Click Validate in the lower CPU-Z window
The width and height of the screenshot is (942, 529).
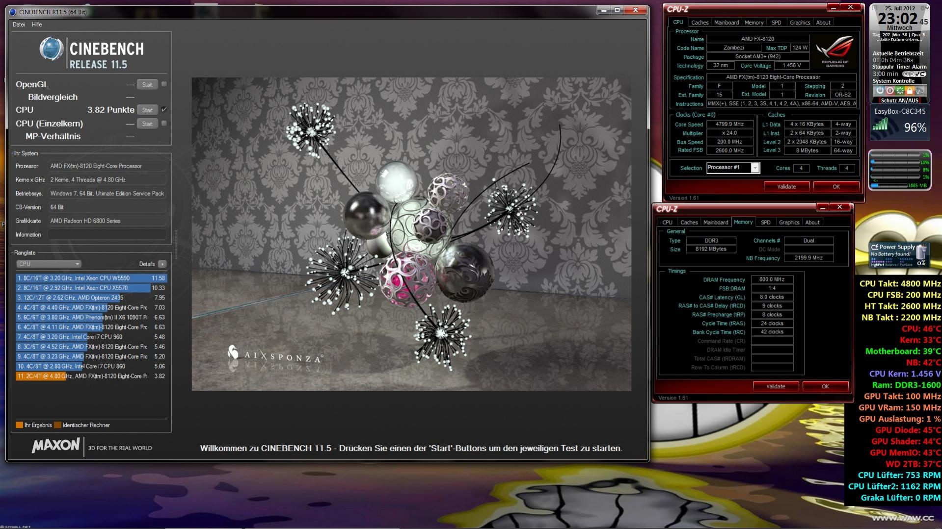point(776,386)
